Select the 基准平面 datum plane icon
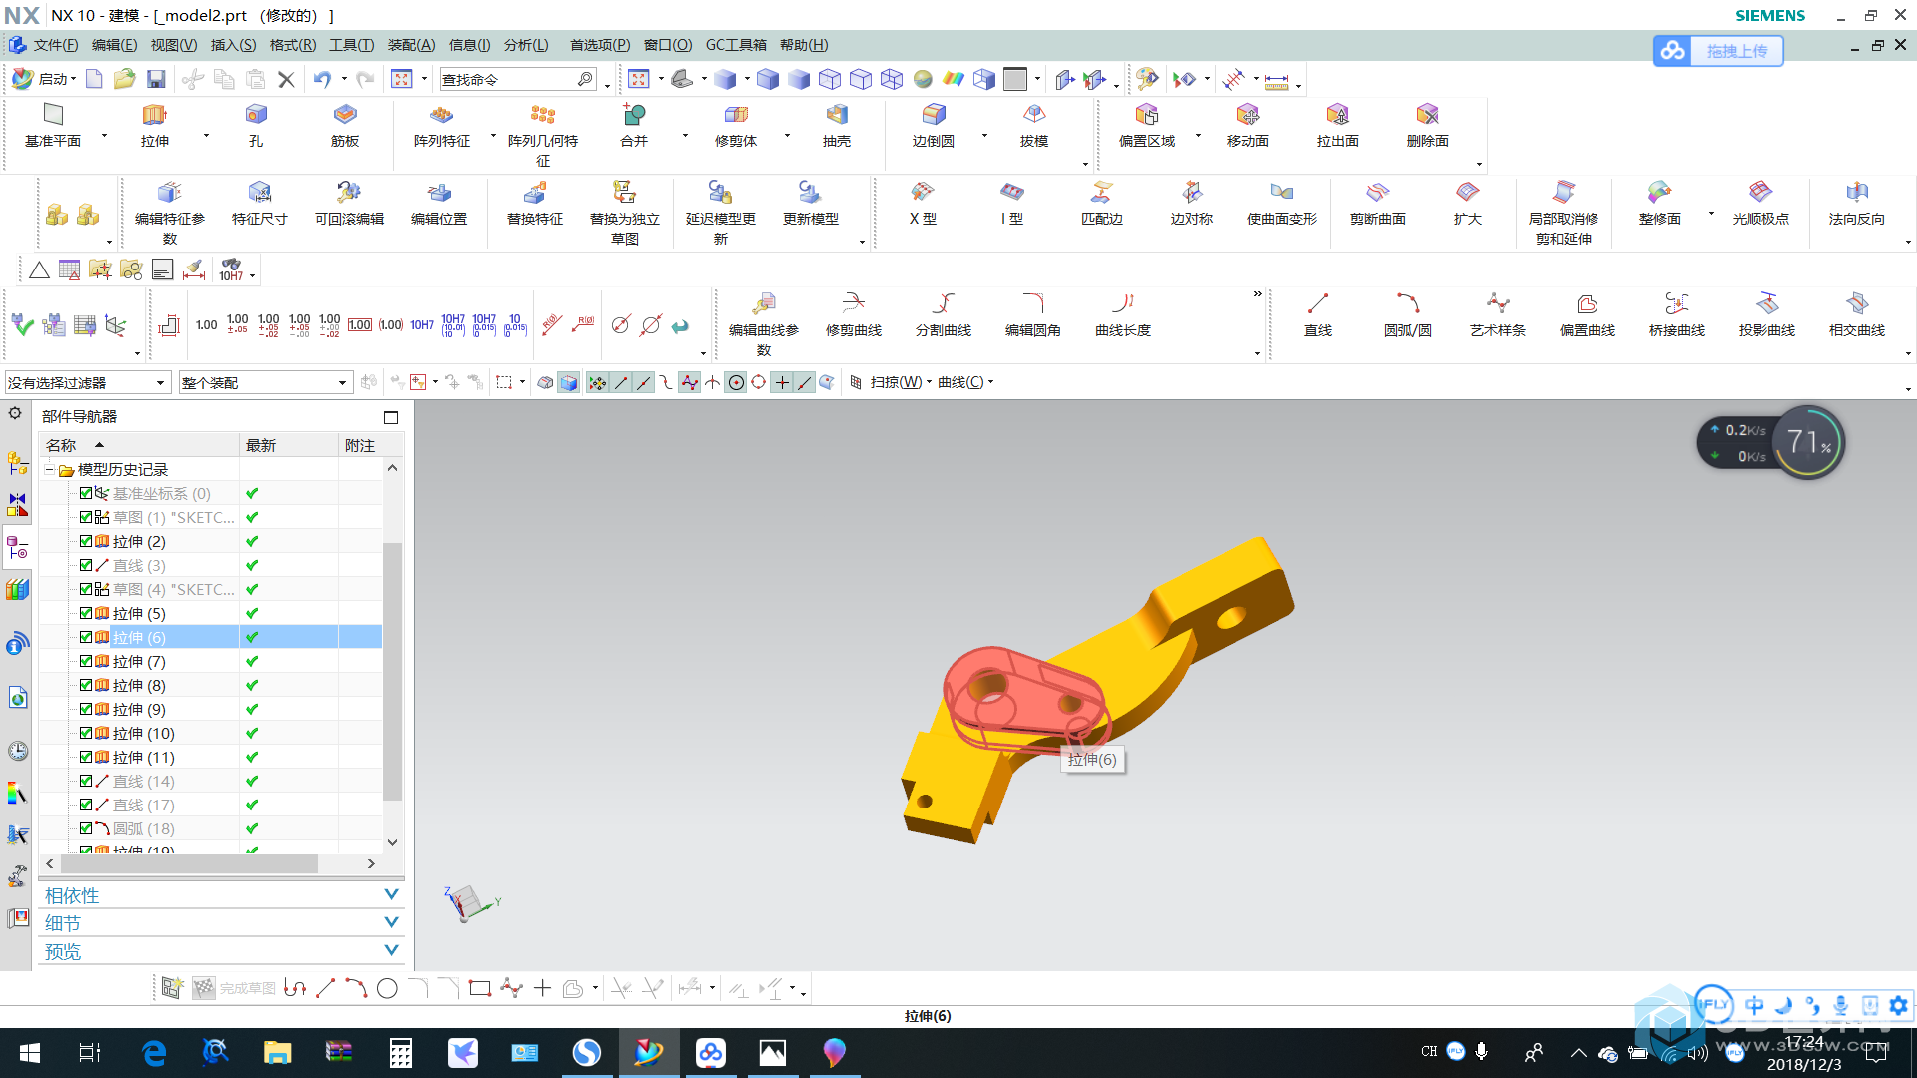This screenshot has height=1078, width=1917. [x=53, y=115]
